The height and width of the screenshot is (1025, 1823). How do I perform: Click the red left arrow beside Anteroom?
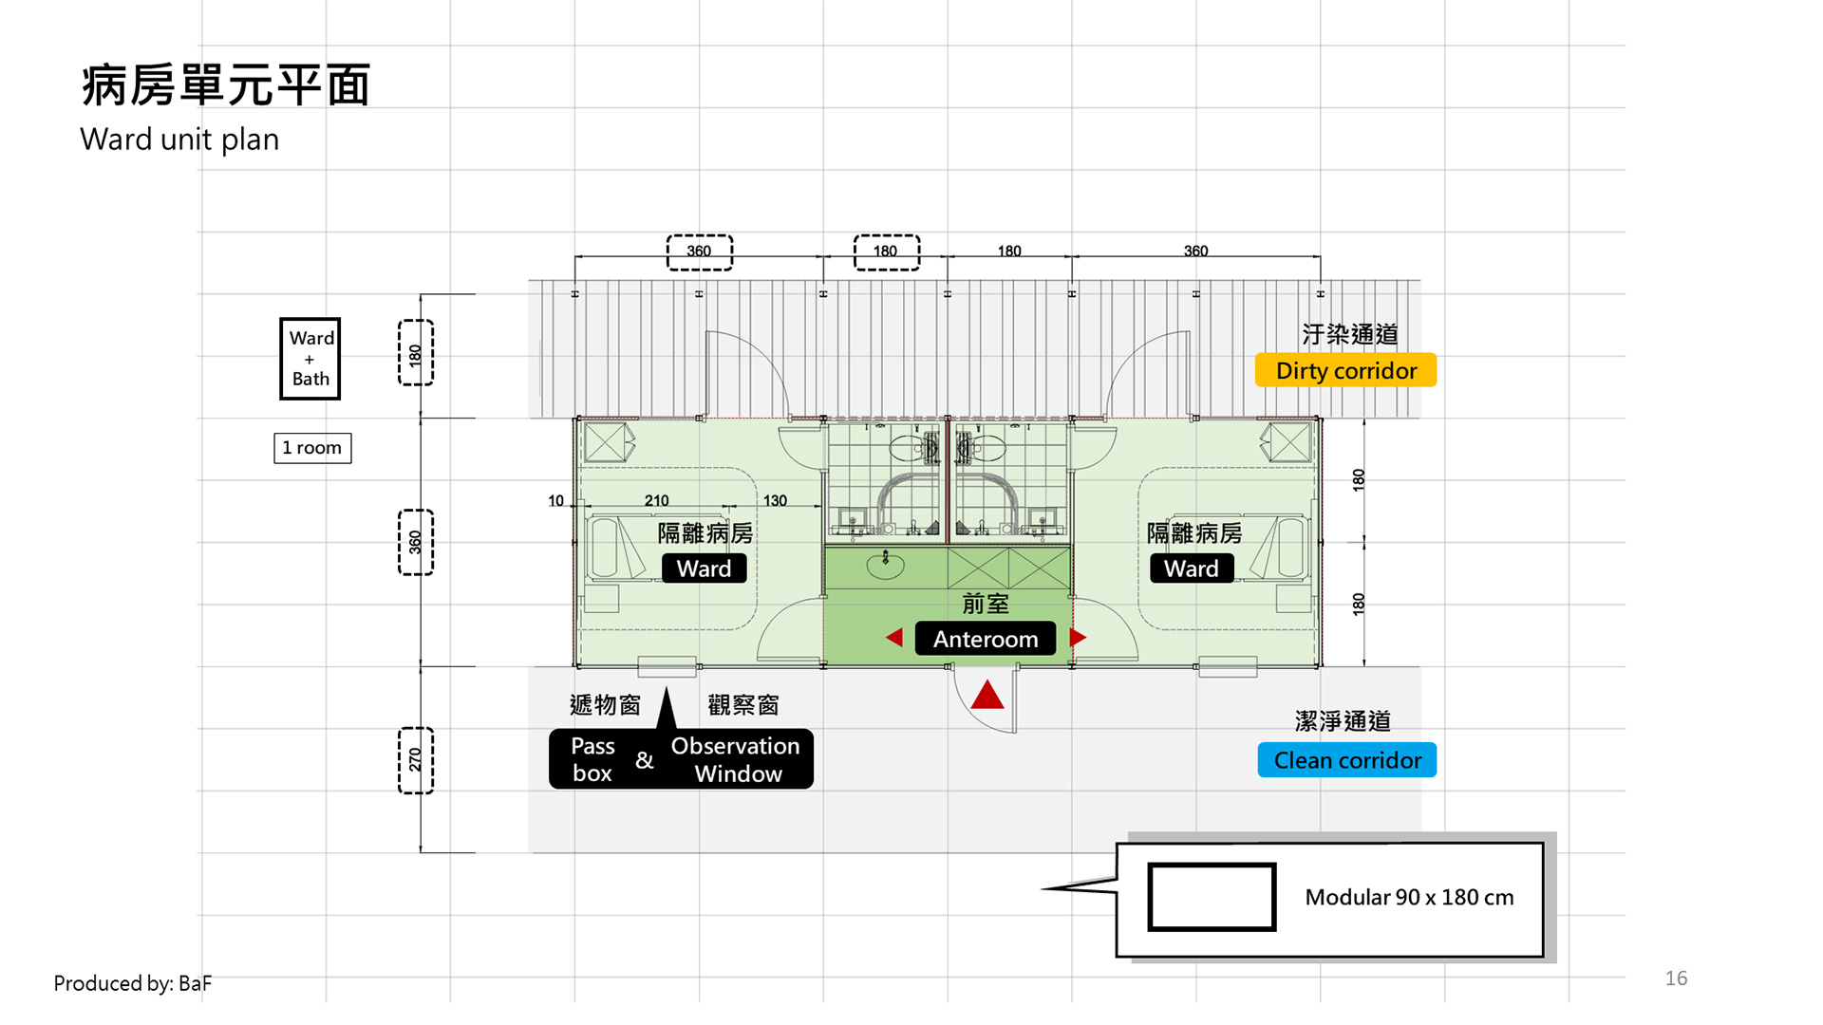pyautogui.click(x=894, y=638)
